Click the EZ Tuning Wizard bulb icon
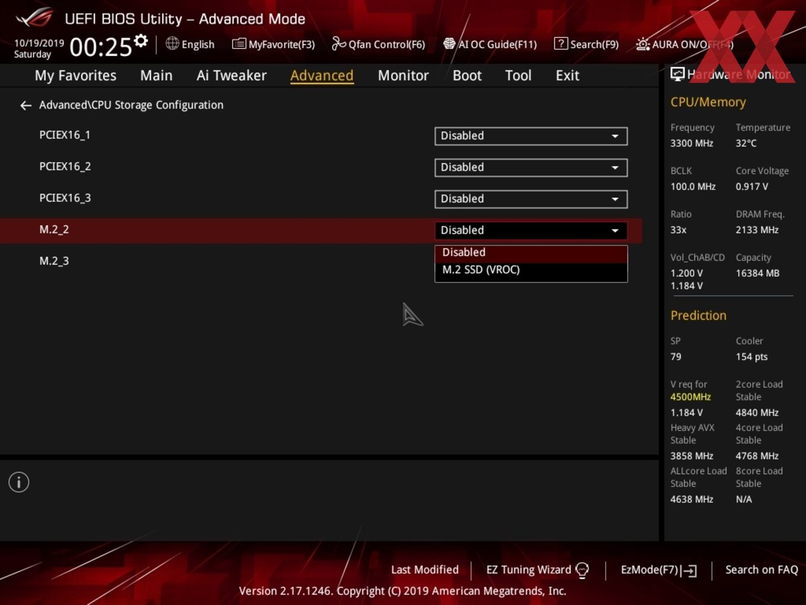 click(582, 570)
